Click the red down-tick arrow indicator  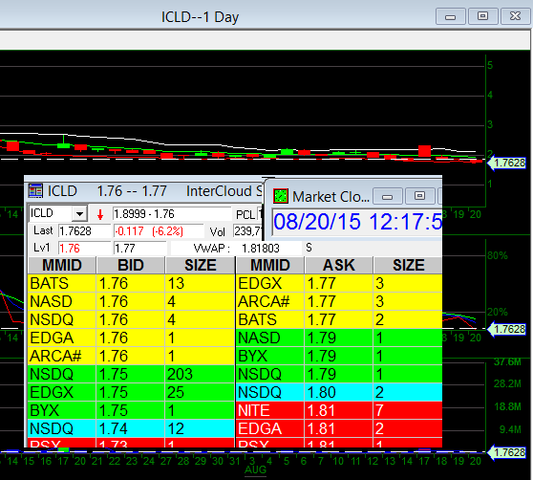(100, 214)
